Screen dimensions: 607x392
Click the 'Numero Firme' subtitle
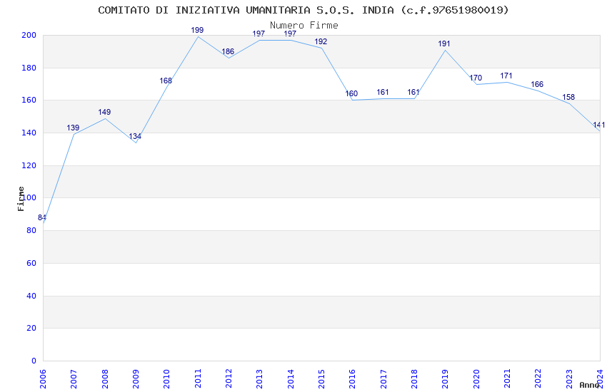(303, 26)
